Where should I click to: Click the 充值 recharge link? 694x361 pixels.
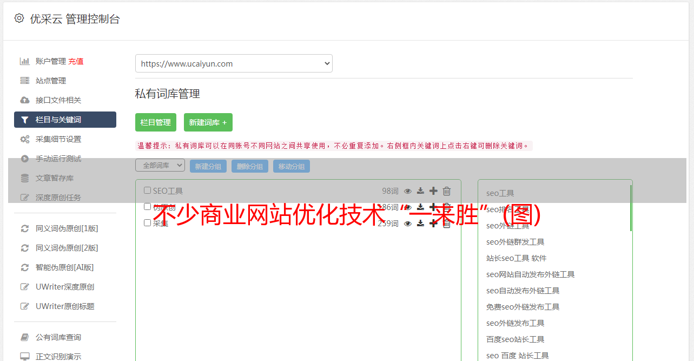pos(76,61)
